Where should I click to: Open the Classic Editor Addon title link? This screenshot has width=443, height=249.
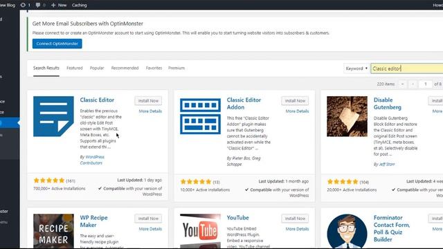point(244,104)
